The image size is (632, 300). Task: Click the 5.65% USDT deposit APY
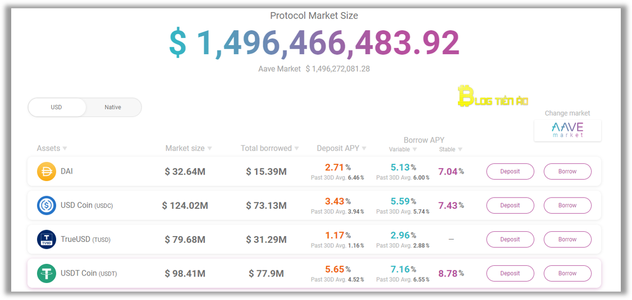pos(337,269)
